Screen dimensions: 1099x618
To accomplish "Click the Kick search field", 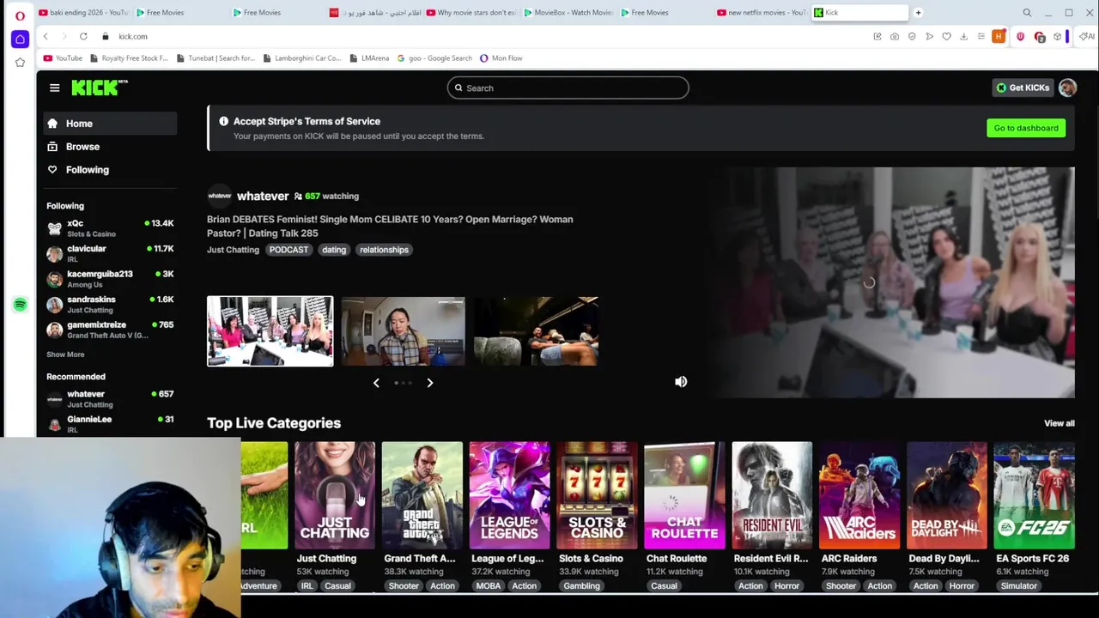I will point(568,88).
